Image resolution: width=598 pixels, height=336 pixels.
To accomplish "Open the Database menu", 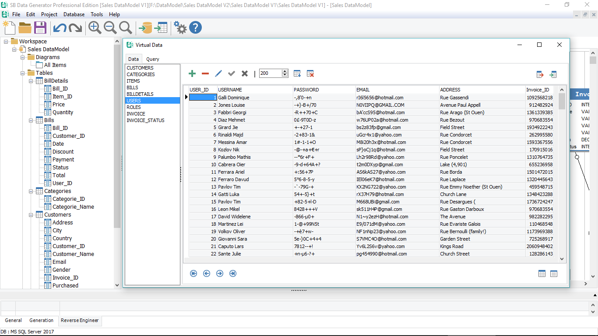I will [74, 14].
